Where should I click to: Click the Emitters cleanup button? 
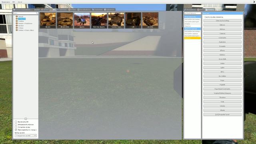[x=222, y=55]
